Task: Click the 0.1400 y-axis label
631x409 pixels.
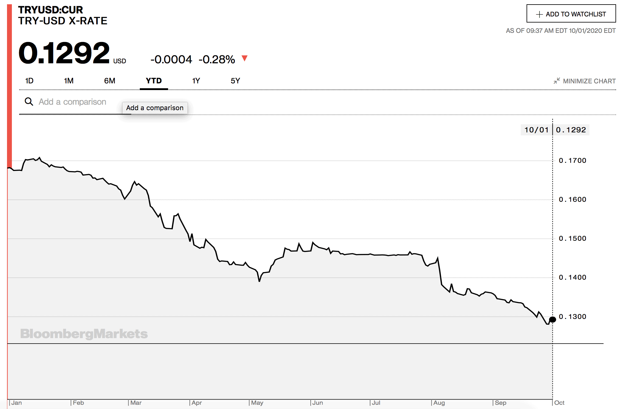Action: [573, 277]
